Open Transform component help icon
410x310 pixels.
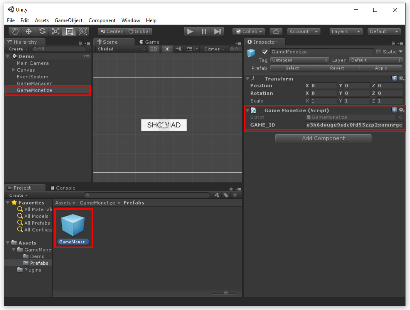click(x=394, y=78)
